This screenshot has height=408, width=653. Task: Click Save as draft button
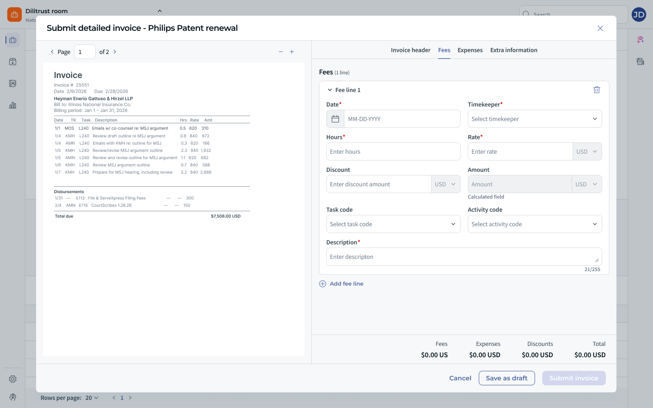507,378
